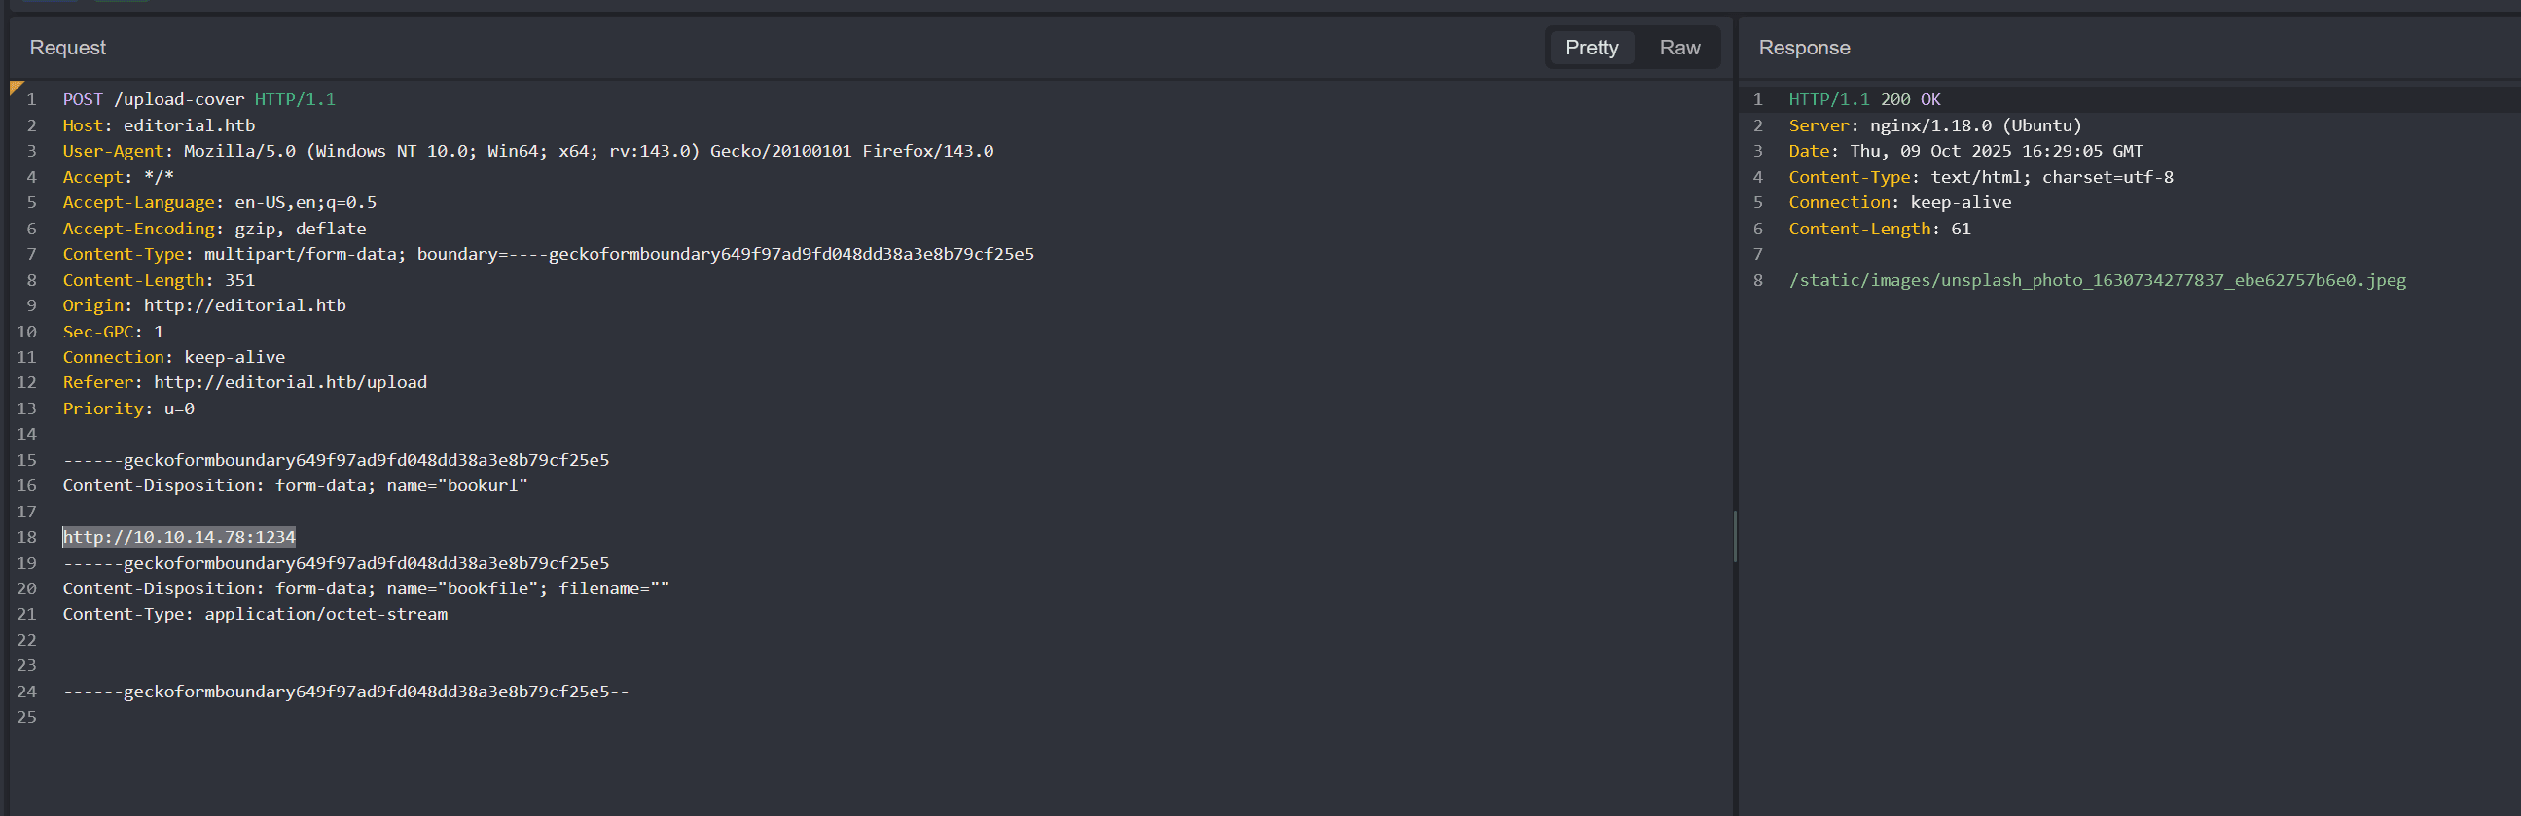Switch to the Raw view tab
This screenshot has height=816, width=2521.
click(1679, 48)
